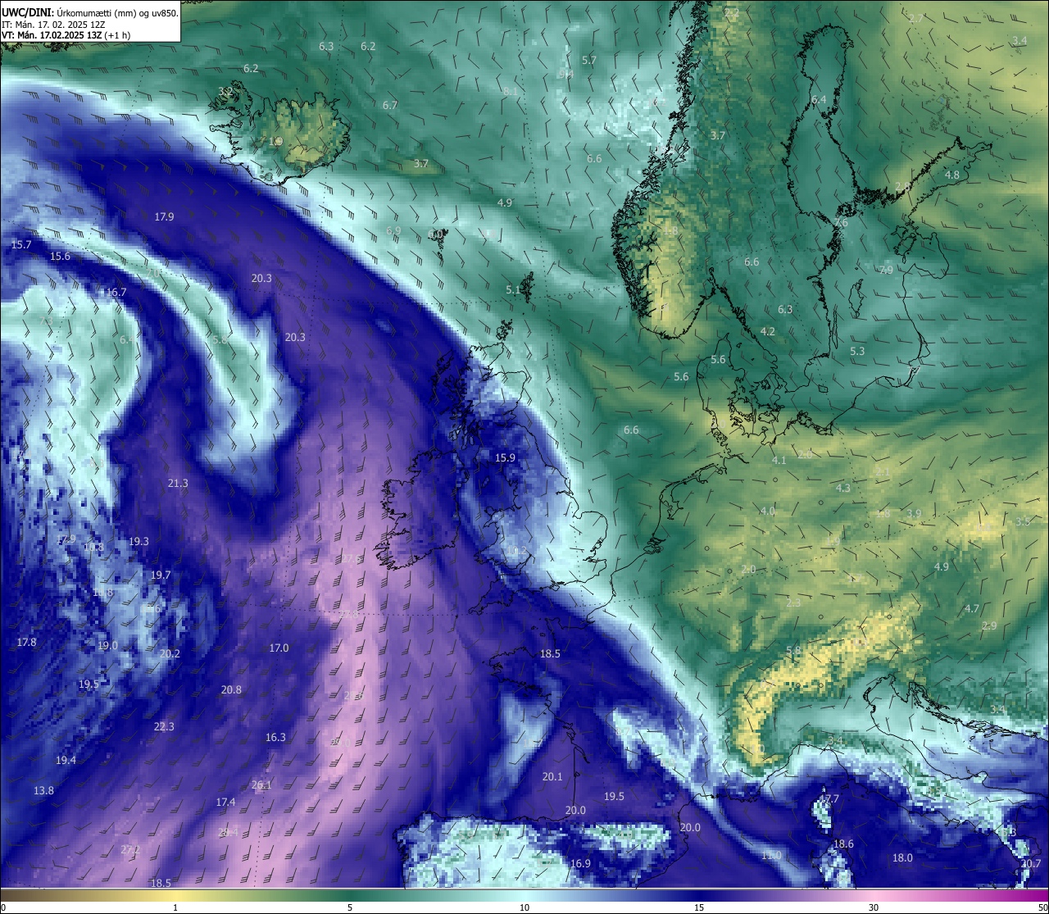Click the map value 4.8
Viewport: 1049px width, 914px height.
[x=951, y=175]
